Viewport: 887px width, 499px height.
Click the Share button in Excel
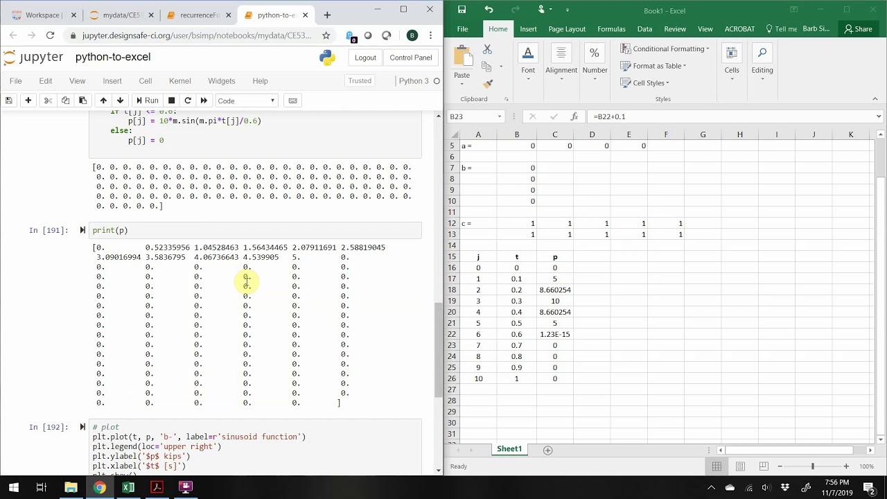(858, 29)
